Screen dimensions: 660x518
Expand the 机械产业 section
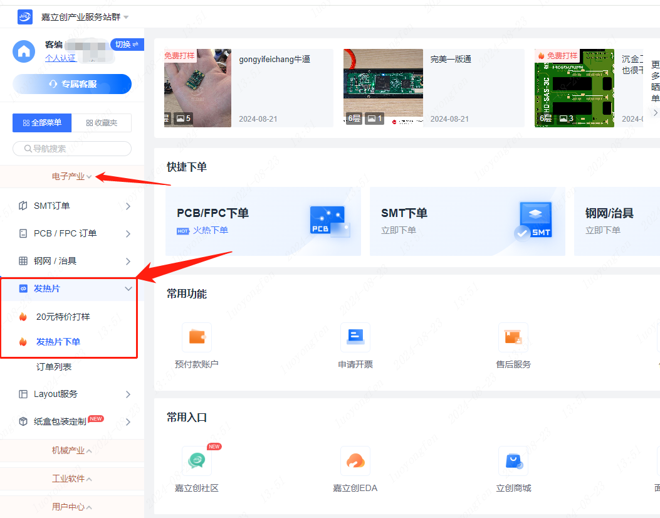(x=72, y=451)
